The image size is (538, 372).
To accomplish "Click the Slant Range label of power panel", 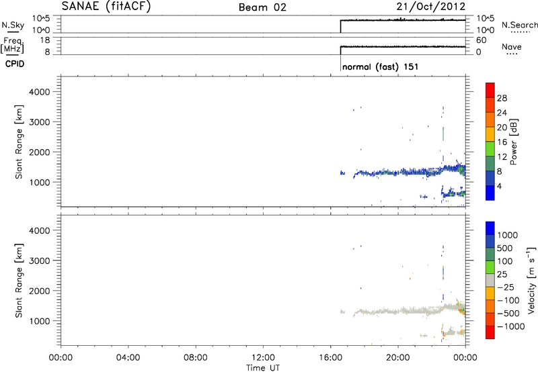I will (x=19, y=142).
